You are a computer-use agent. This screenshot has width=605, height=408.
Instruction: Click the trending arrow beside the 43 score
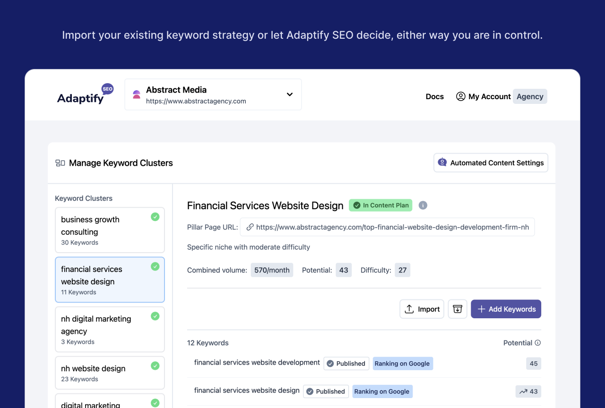pos(523,391)
